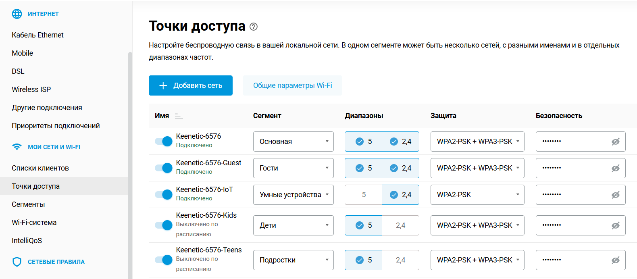Uncheck 5 GHz band for Keenetic-6576-Teens
The height and width of the screenshot is (279, 637).
(x=363, y=260)
